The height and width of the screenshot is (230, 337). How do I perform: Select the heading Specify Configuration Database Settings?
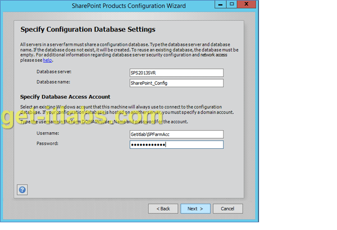(88, 30)
